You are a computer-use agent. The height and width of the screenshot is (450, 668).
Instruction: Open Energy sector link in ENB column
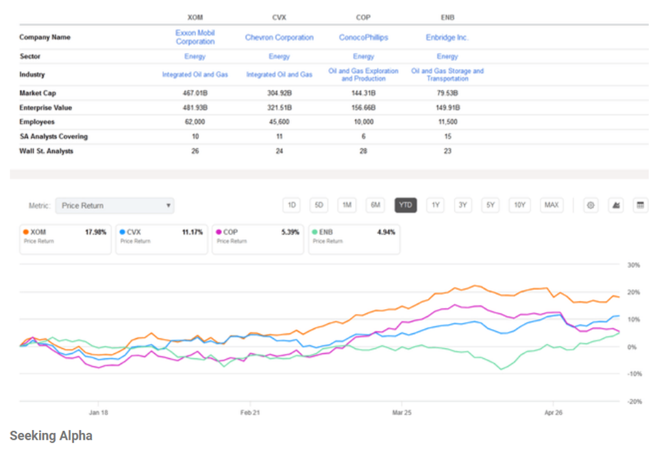[447, 57]
